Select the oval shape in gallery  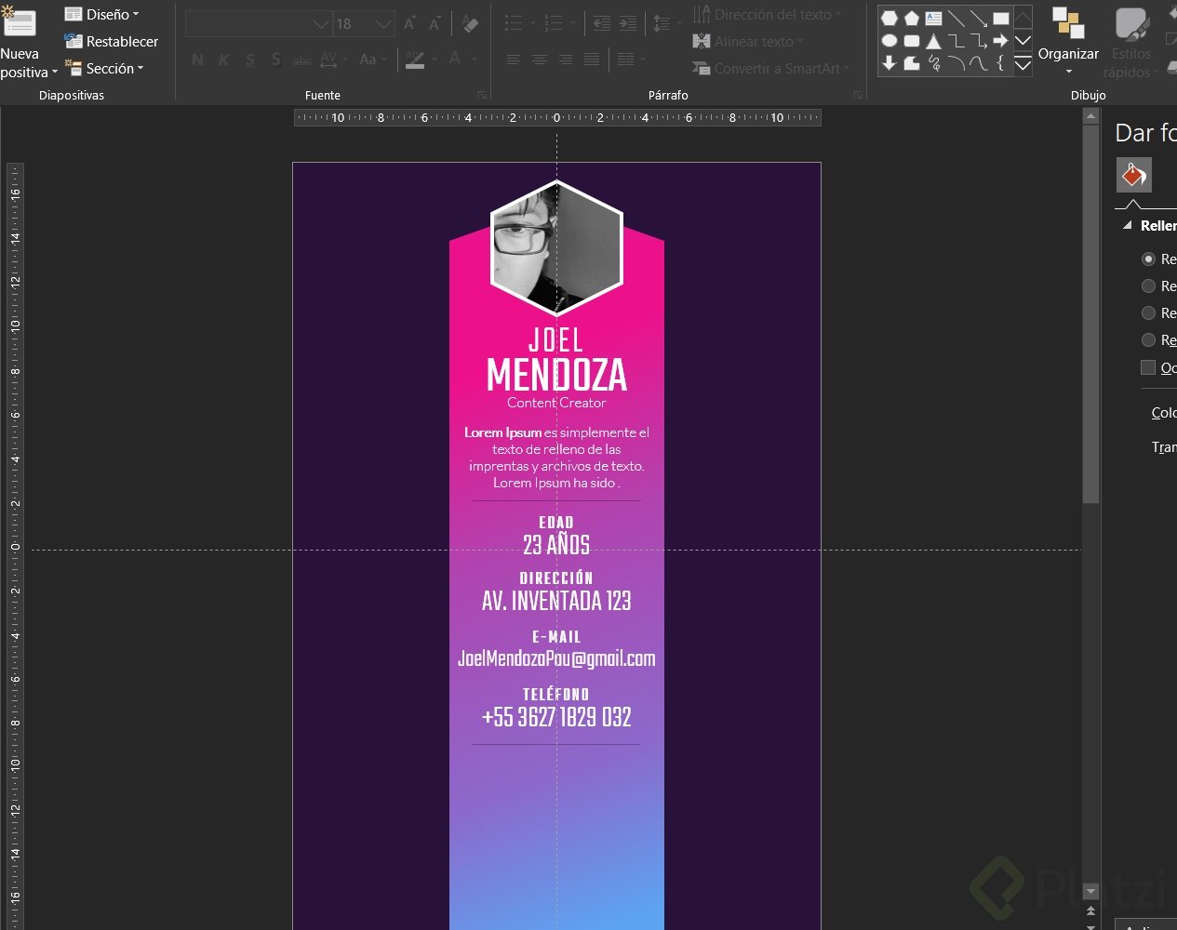(889, 41)
